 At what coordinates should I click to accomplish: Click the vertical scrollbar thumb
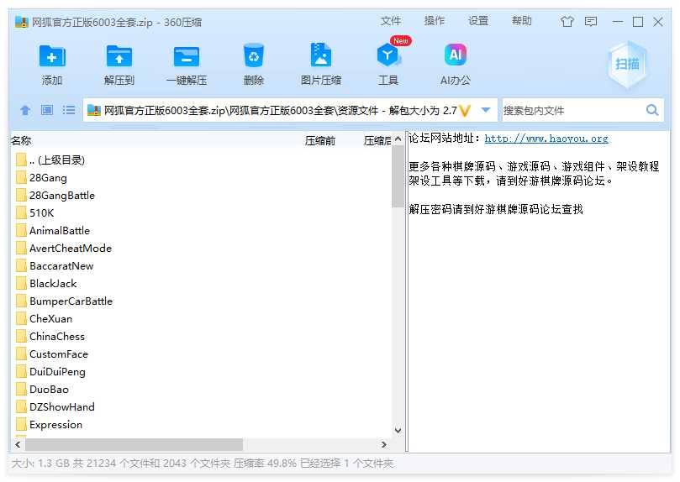[398, 176]
